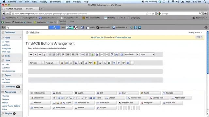This screenshot has width=209, height=117.
Task: Open the Howdy, admin user menu
Action: click(195, 32)
